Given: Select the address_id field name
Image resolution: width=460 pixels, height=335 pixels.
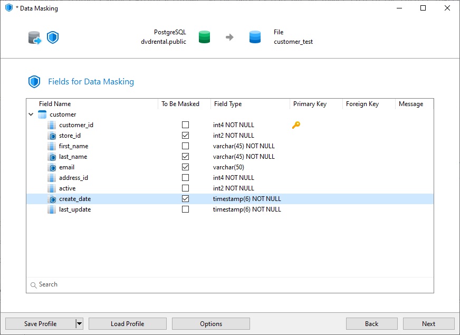Looking at the screenshot, I should tap(74, 178).
